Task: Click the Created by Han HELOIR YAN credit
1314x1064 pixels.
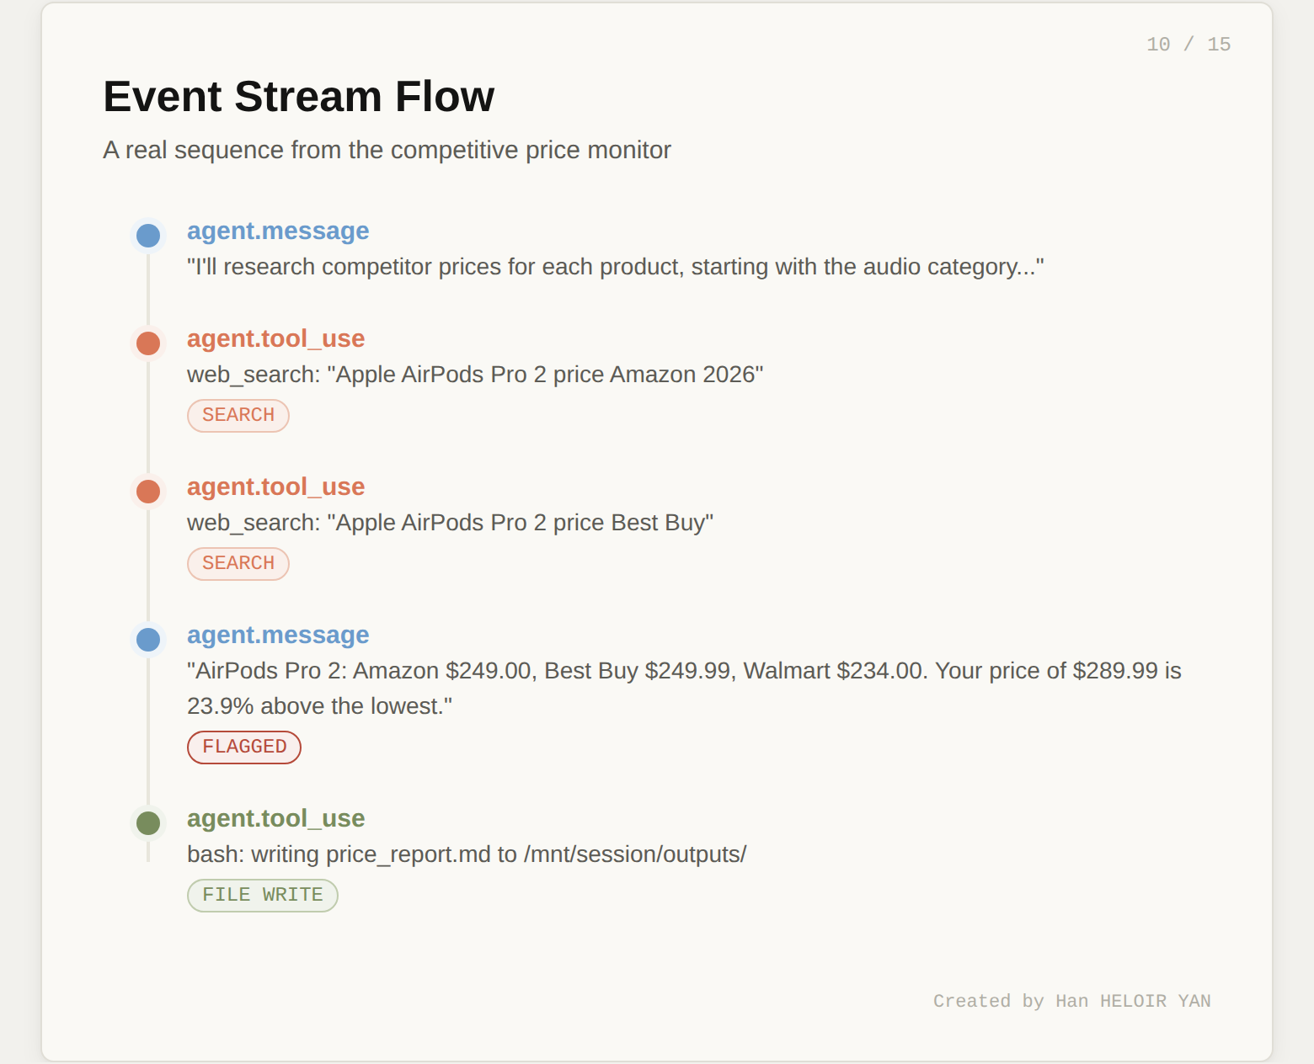Action: point(1071,1001)
